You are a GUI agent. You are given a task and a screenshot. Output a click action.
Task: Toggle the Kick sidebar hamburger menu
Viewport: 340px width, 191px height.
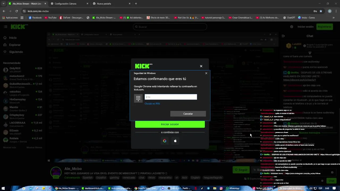point(5,27)
